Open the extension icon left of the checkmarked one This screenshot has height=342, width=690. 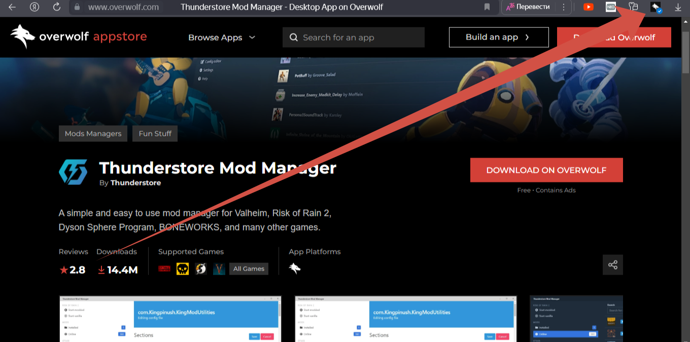(x=633, y=7)
